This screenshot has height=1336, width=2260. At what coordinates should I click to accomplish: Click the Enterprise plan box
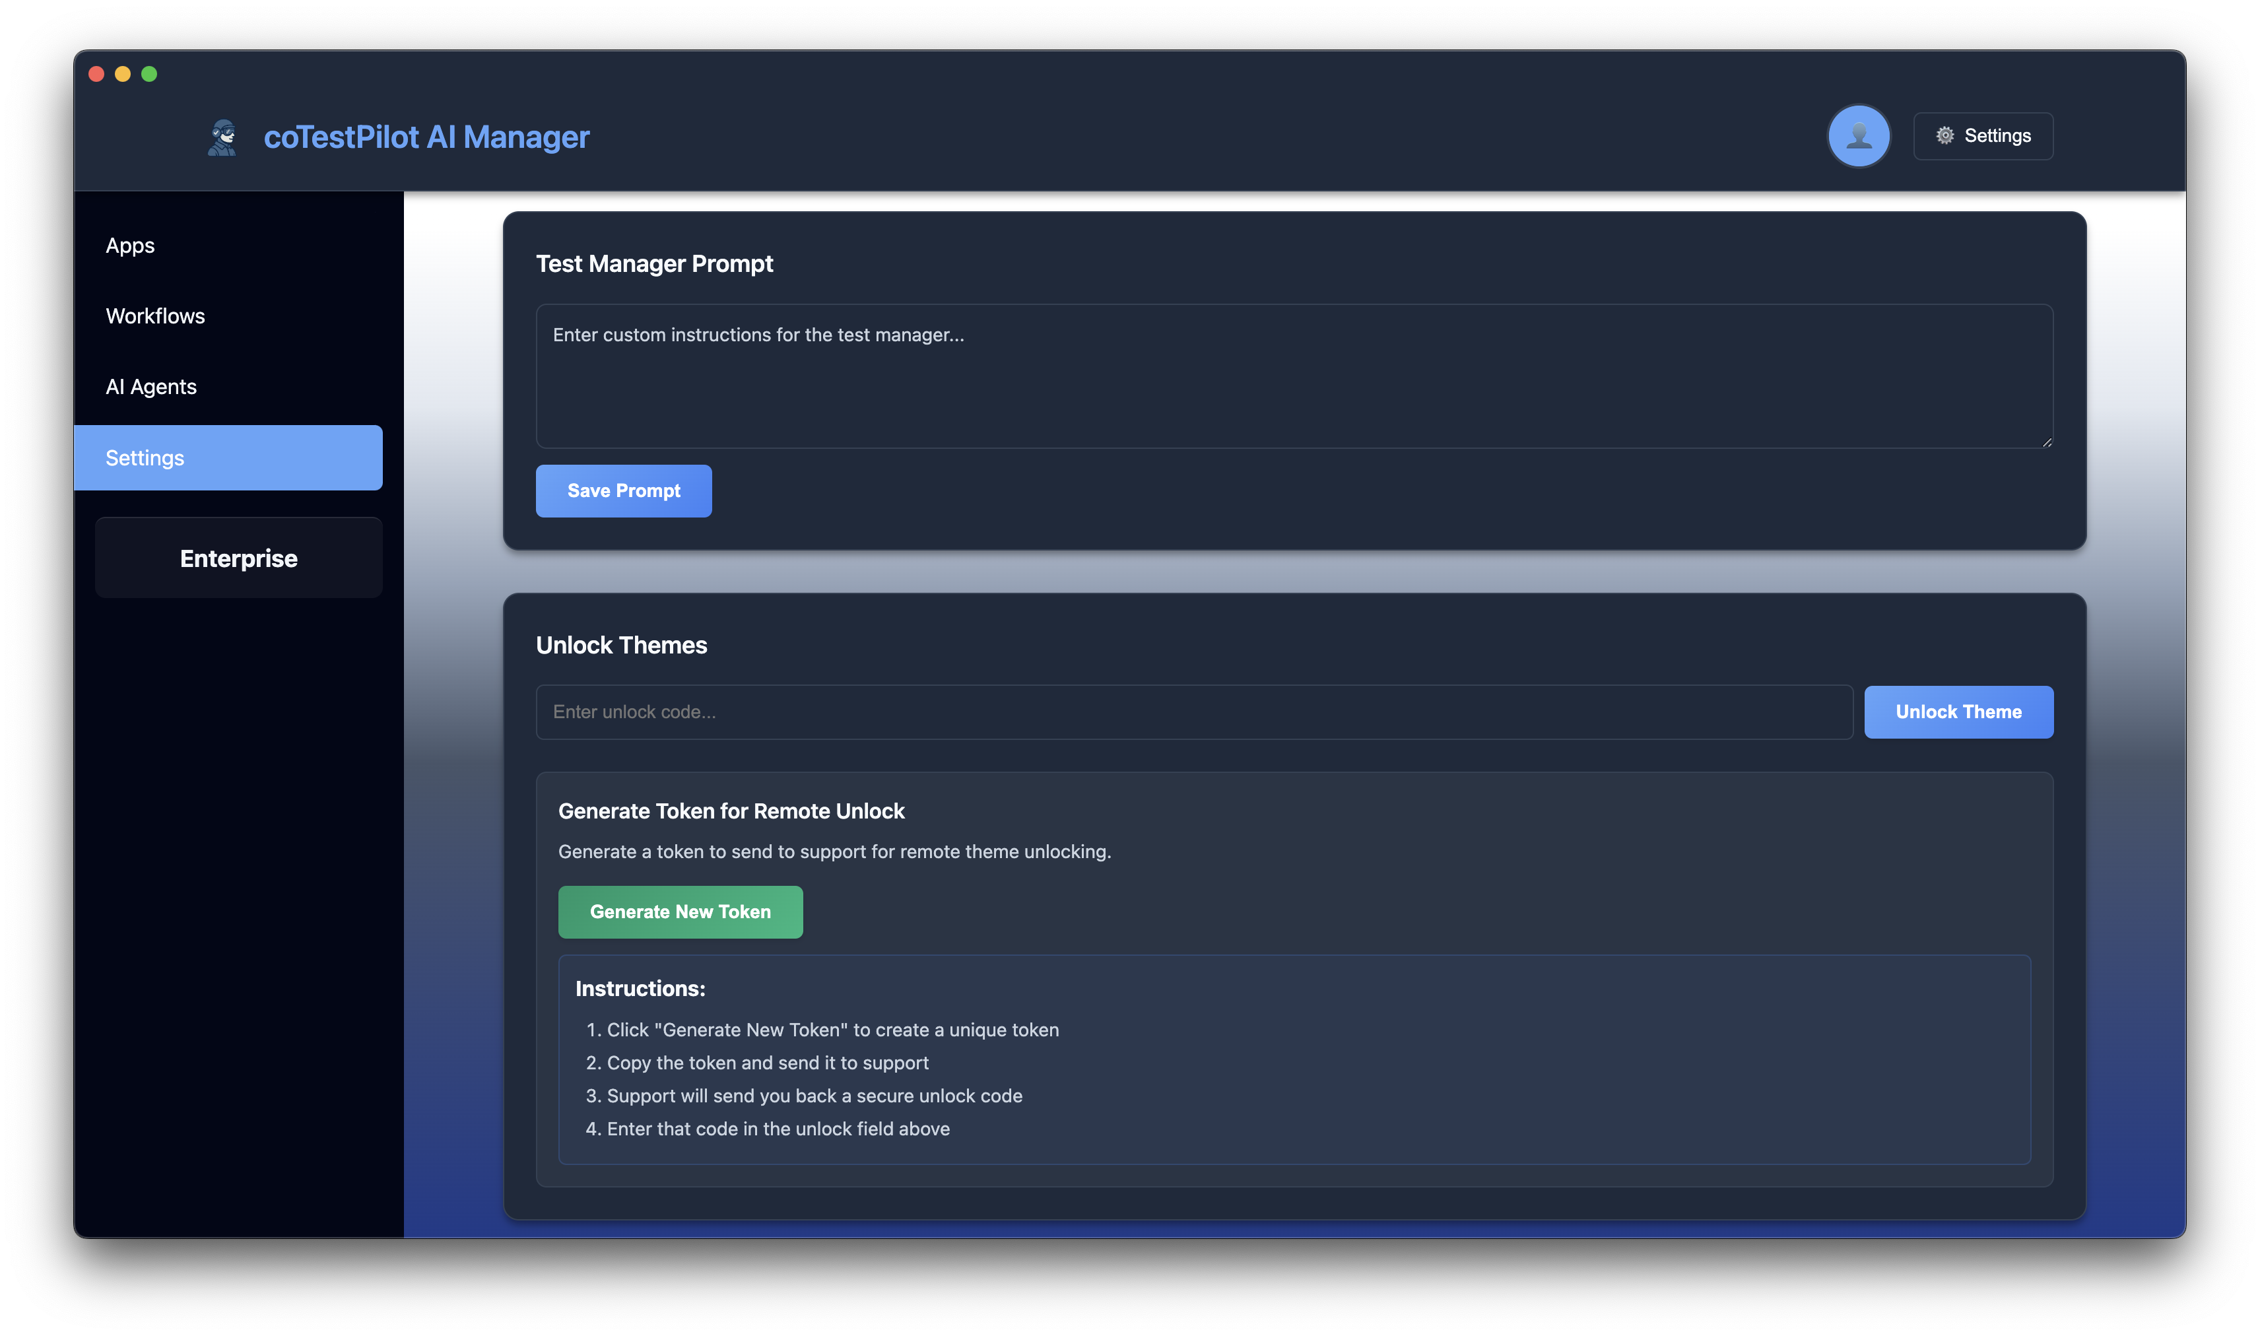tap(238, 557)
